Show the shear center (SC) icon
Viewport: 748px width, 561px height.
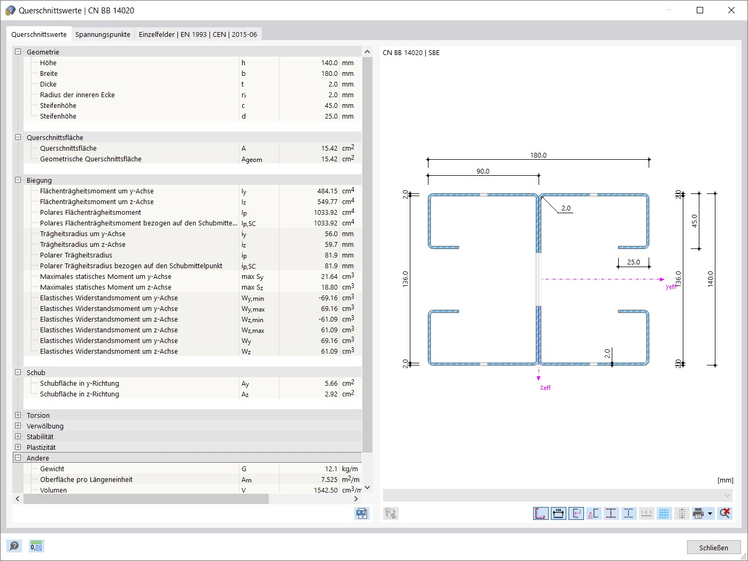pyautogui.click(x=594, y=513)
